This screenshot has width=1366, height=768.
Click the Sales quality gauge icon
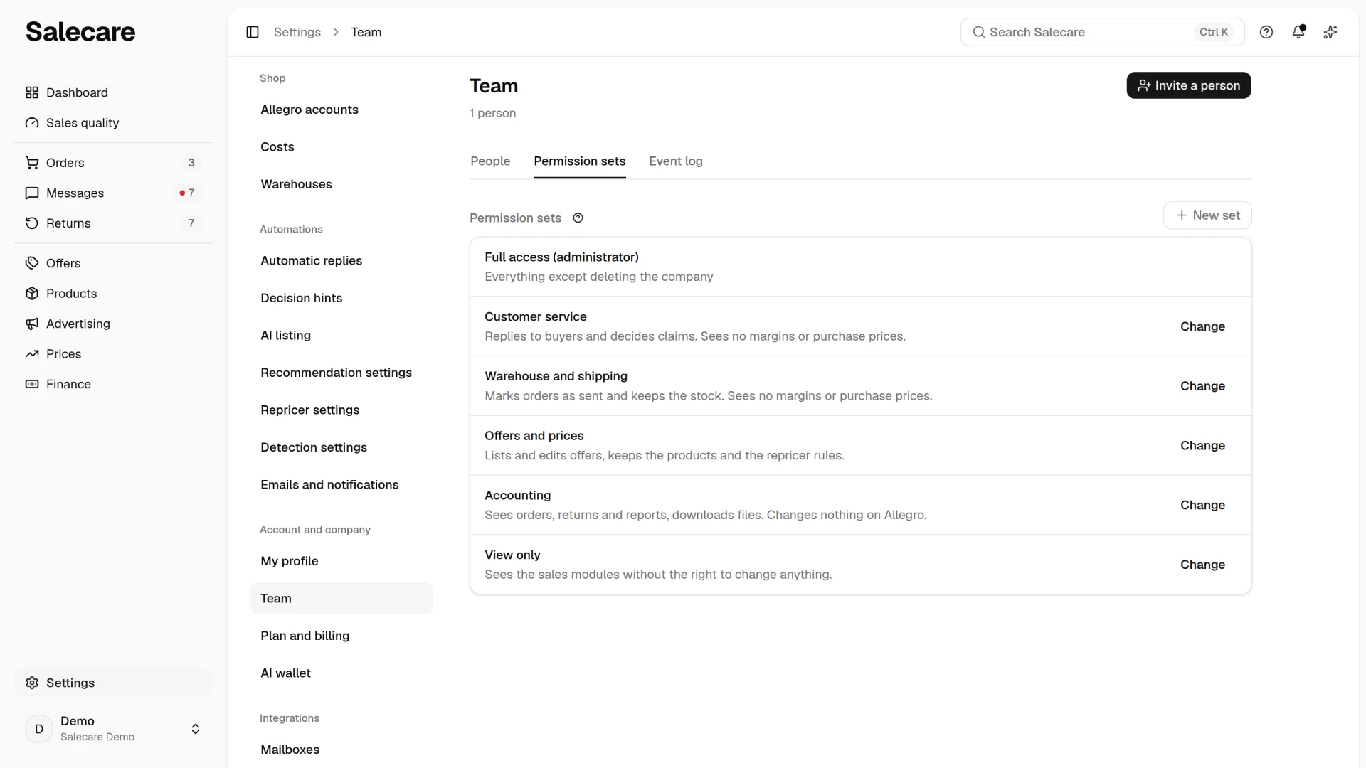(32, 123)
